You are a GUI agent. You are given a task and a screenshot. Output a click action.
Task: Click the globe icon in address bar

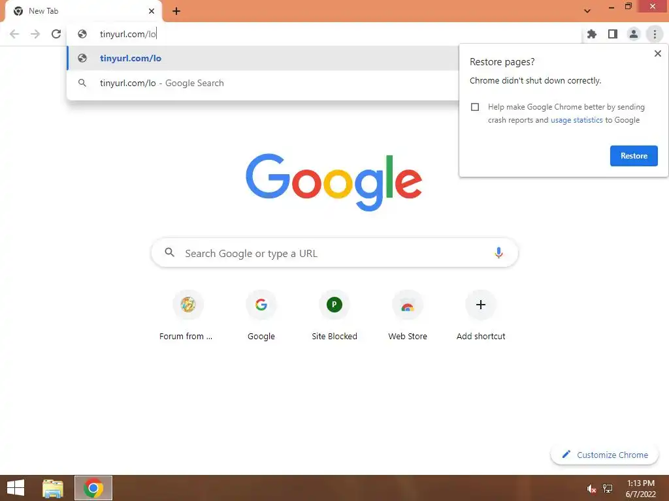[82, 34]
